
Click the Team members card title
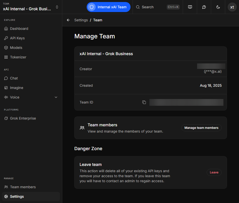pos(102,125)
